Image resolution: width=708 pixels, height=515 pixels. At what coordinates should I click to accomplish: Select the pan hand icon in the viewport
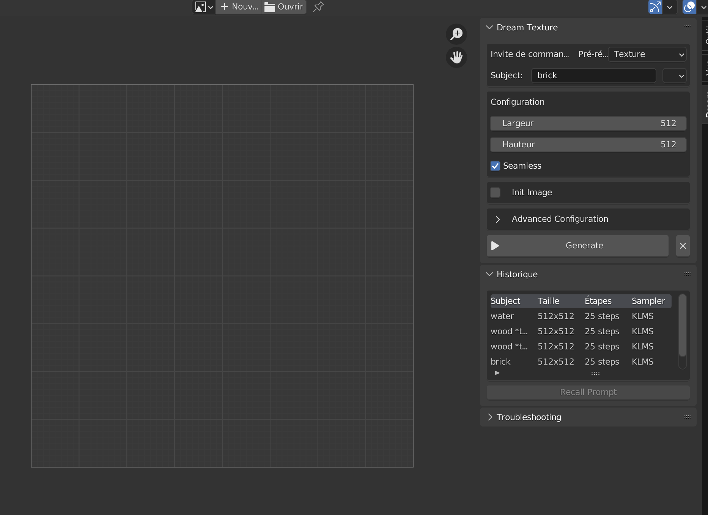point(456,58)
